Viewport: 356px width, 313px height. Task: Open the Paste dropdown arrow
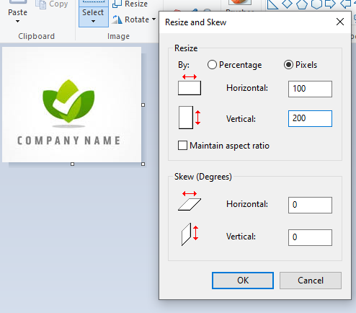point(17,22)
